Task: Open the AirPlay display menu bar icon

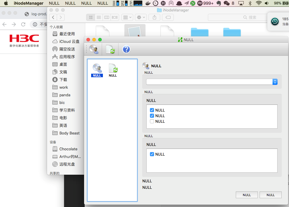Action: (241, 3)
